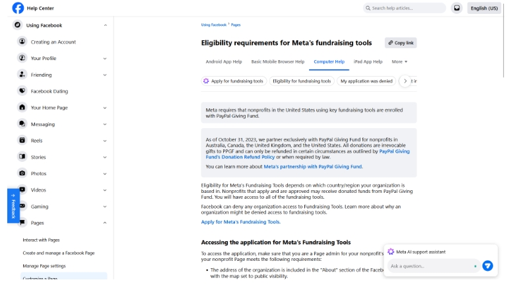Switch to Basic Mobile Browser Help tab
513x284 pixels.
pyautogui.click(x=278, y=61)
